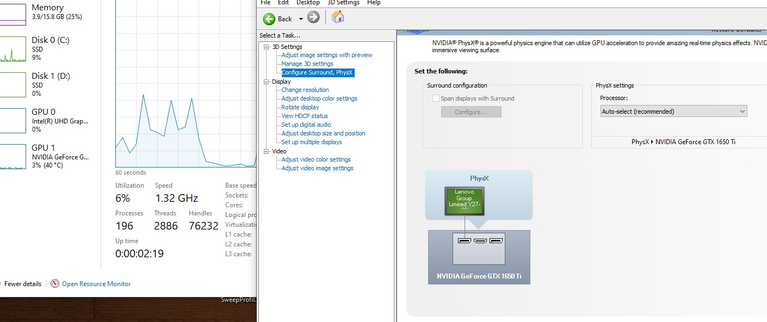The width and height of the screenshot is (767, 322).
Task: Open Adjust video color settings
Action: [x=316, y=159]
